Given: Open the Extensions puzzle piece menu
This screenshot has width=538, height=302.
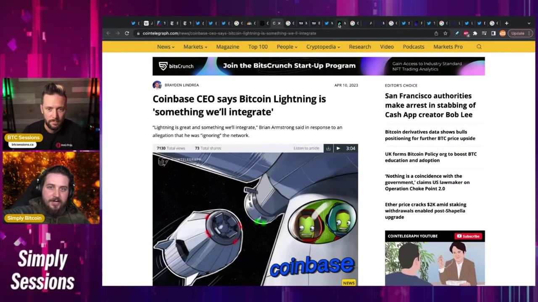Looking at the screenshot, I should (x=475, y=33).
